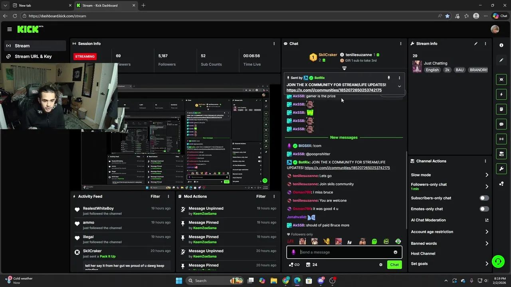The height and width of the screenshot is (287, 511).
Task: Edit stream info with pencil icon
Action: pyautogui.click(x=476, y=43)
